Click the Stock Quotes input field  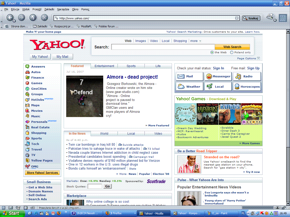click(x=95, y=186)
